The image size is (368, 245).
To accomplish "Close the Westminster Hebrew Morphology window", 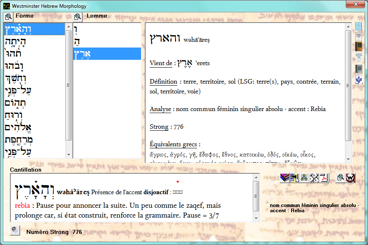I will point(355,4).
